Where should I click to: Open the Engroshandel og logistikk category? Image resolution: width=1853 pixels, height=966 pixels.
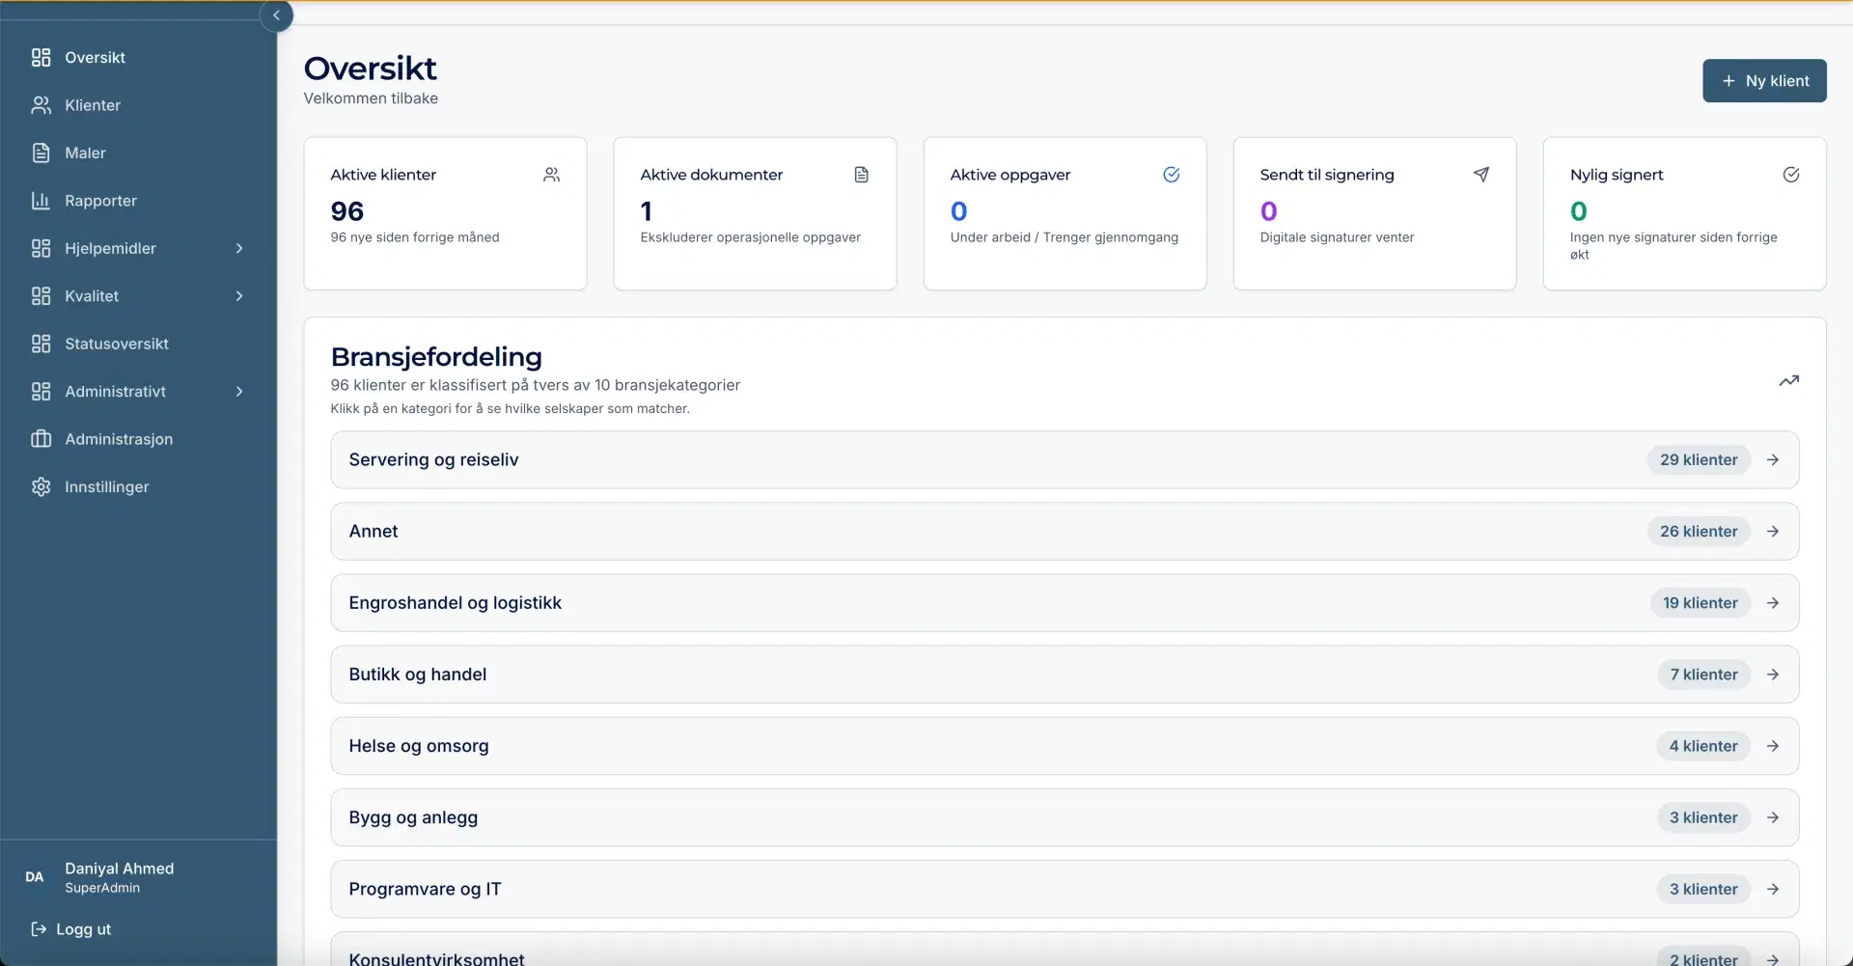point(1065,603)
